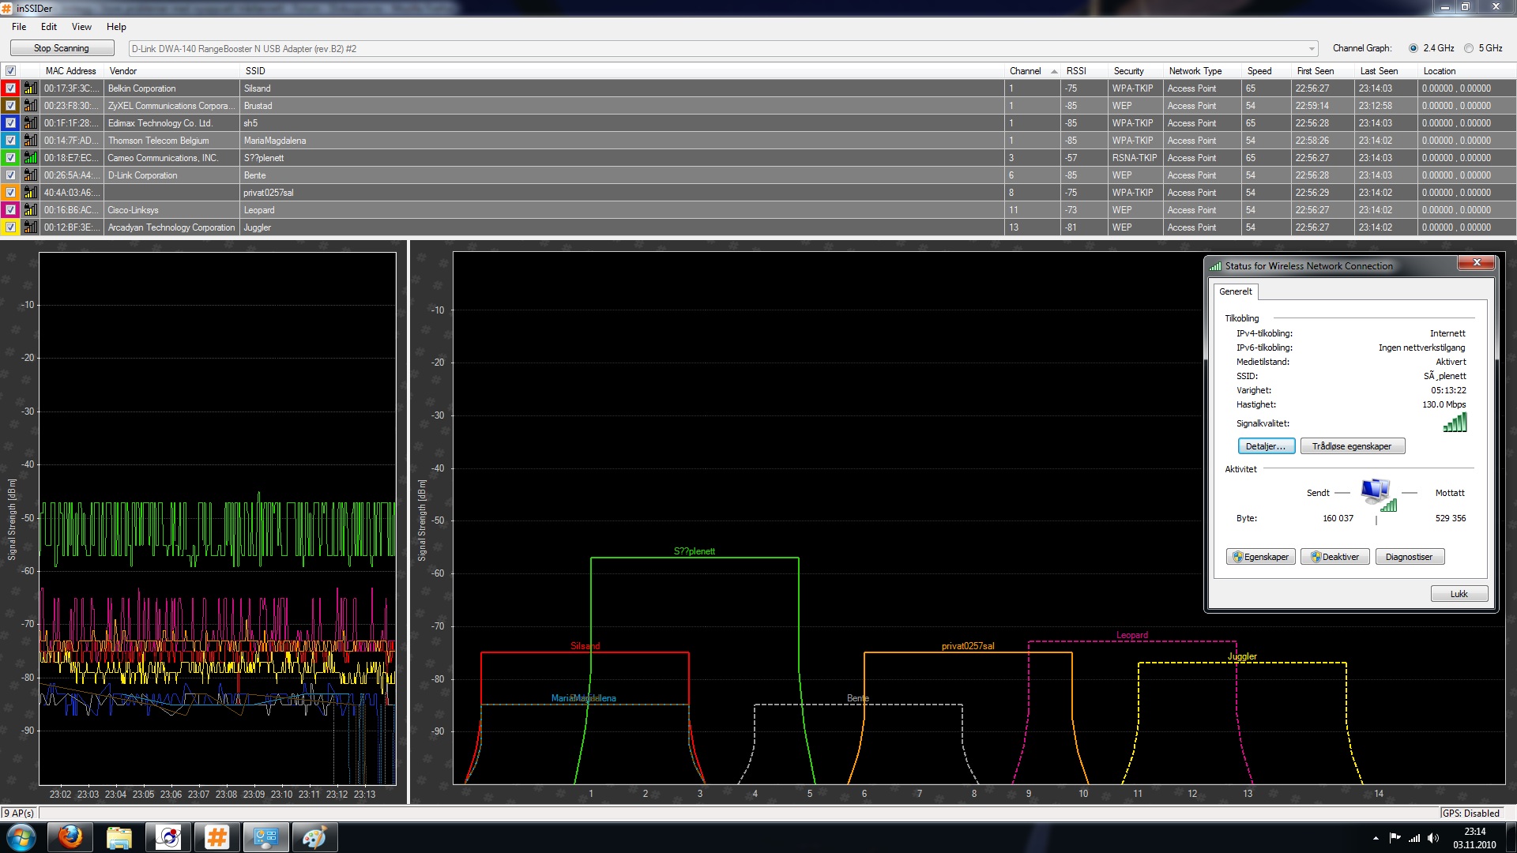Click signal strength icon in Silsand row
This screenshot has height=853, width=1517.
point(30,88)
